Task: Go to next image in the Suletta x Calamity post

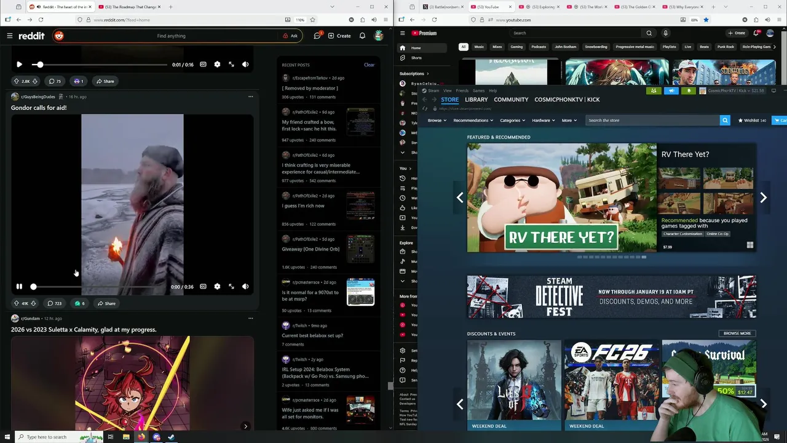Action: pyautogui.click(x=245, y=426)
